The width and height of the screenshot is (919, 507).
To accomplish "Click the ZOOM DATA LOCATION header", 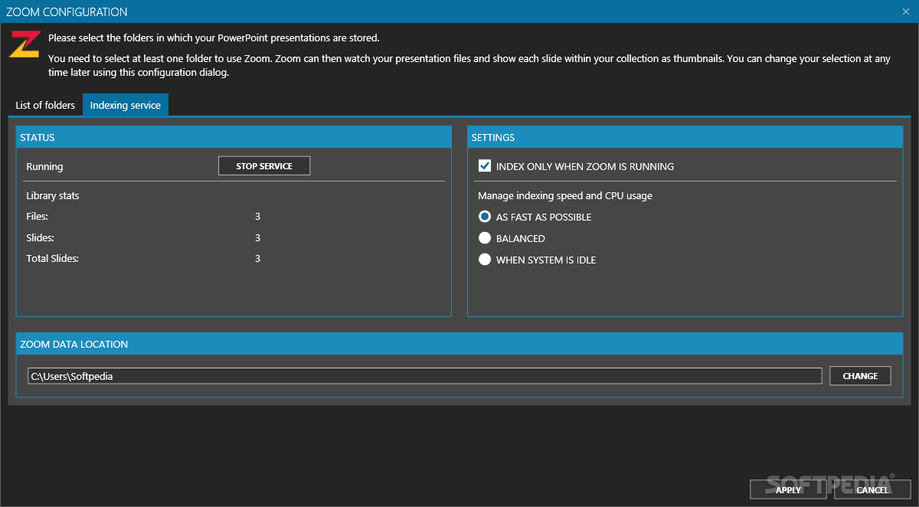I will [459, 344].
